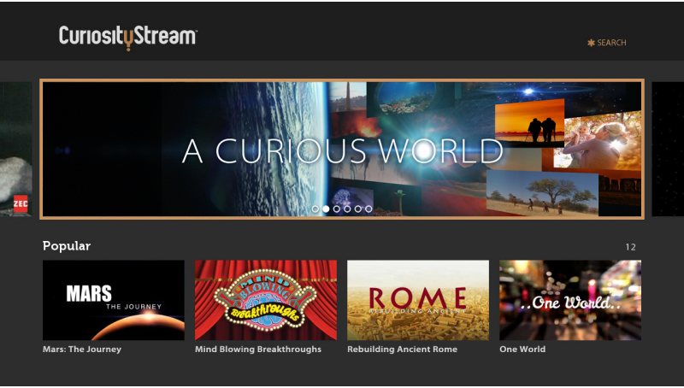Select the first carousel page dot
Image resolution: width=684 pixels, height=388 pixels.
click(x=315, y=209)
